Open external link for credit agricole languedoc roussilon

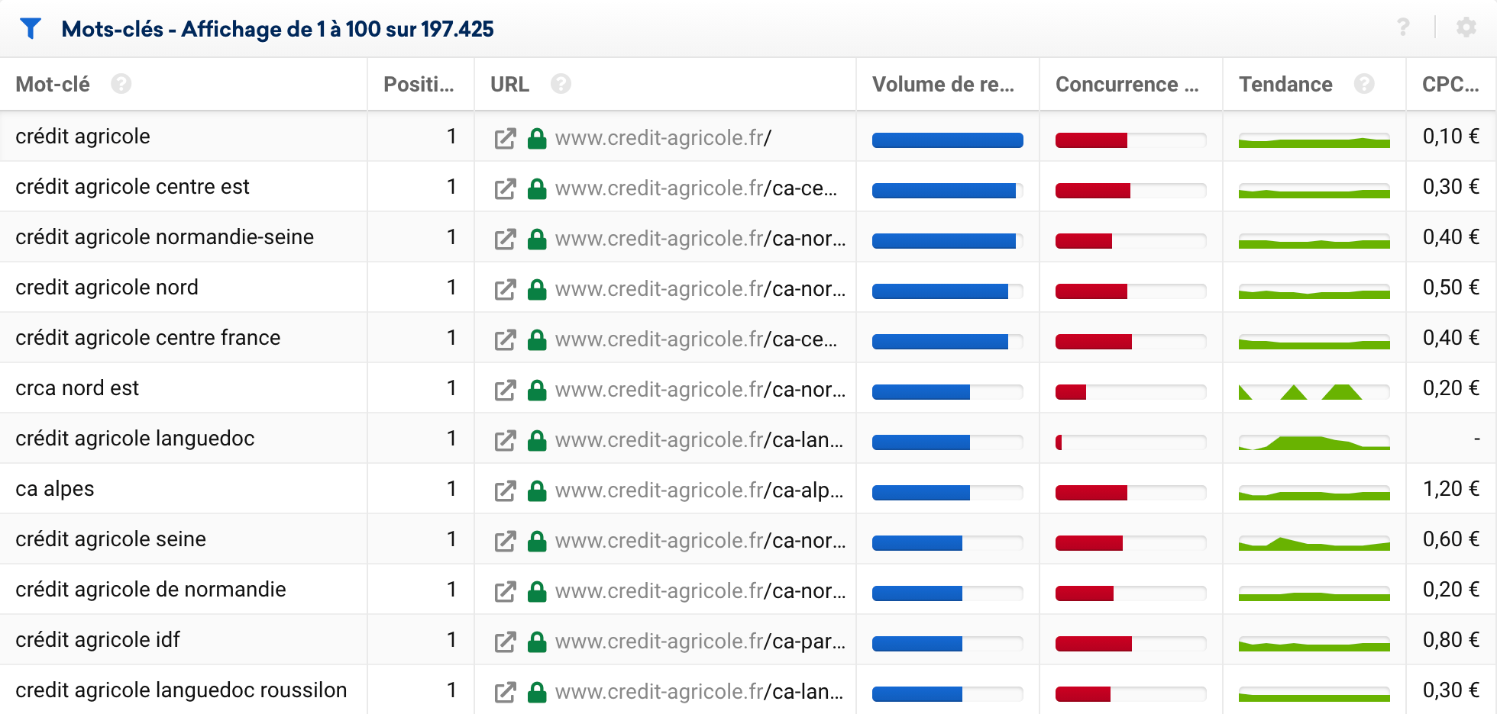(x=505, y=693)
